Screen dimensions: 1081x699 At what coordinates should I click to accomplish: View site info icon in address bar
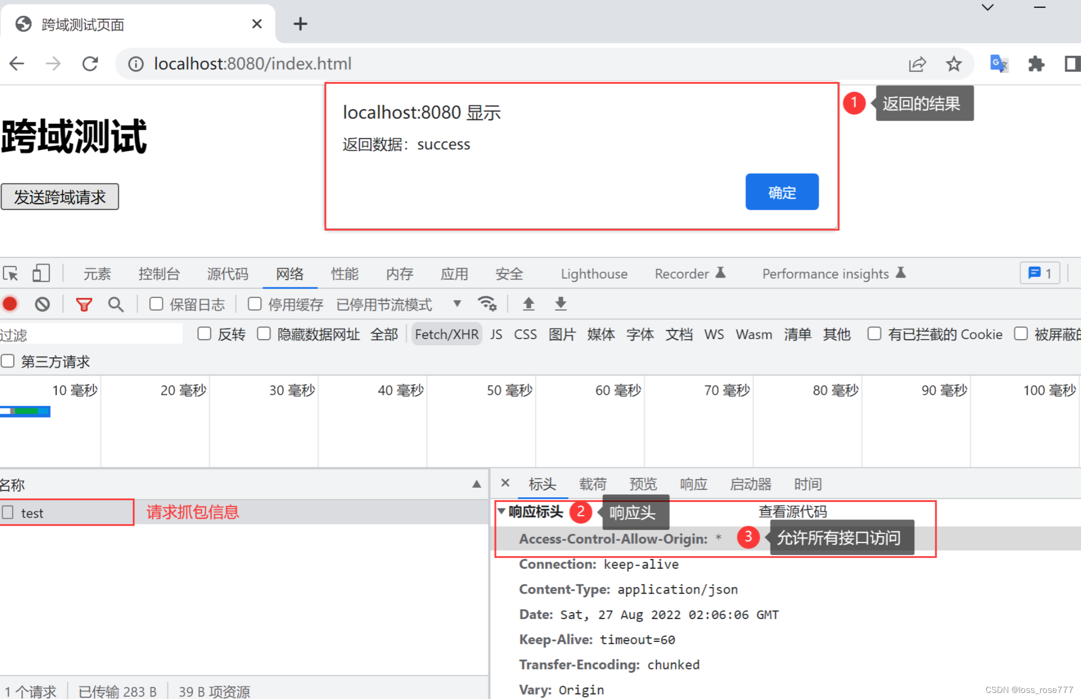pos(136,64)
